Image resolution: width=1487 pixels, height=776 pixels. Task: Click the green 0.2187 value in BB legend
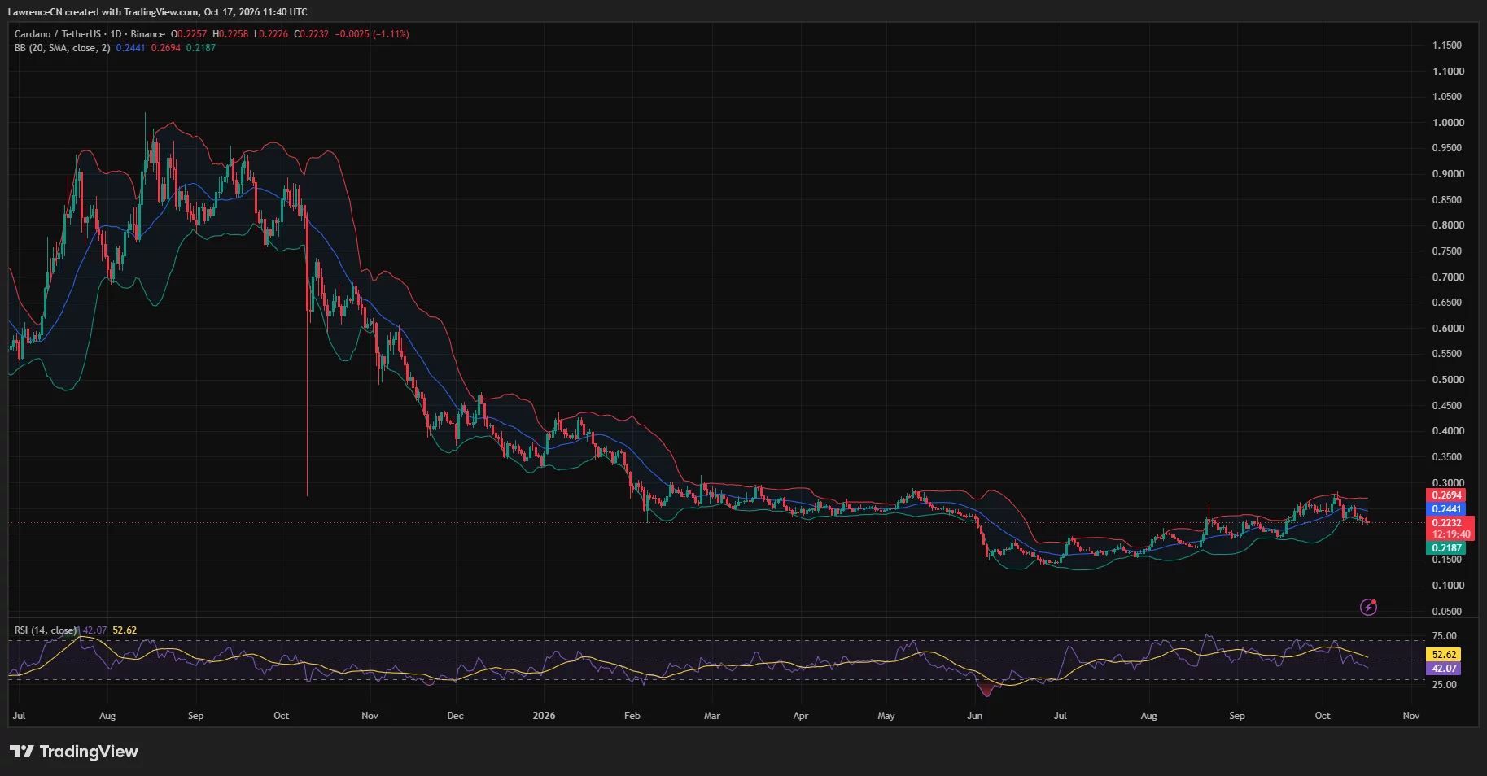(x=201, y=48)
